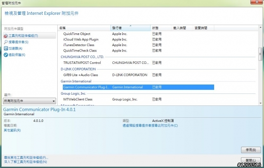Sort list by 瀏覽時間 column header

click(x=203, y=28)
